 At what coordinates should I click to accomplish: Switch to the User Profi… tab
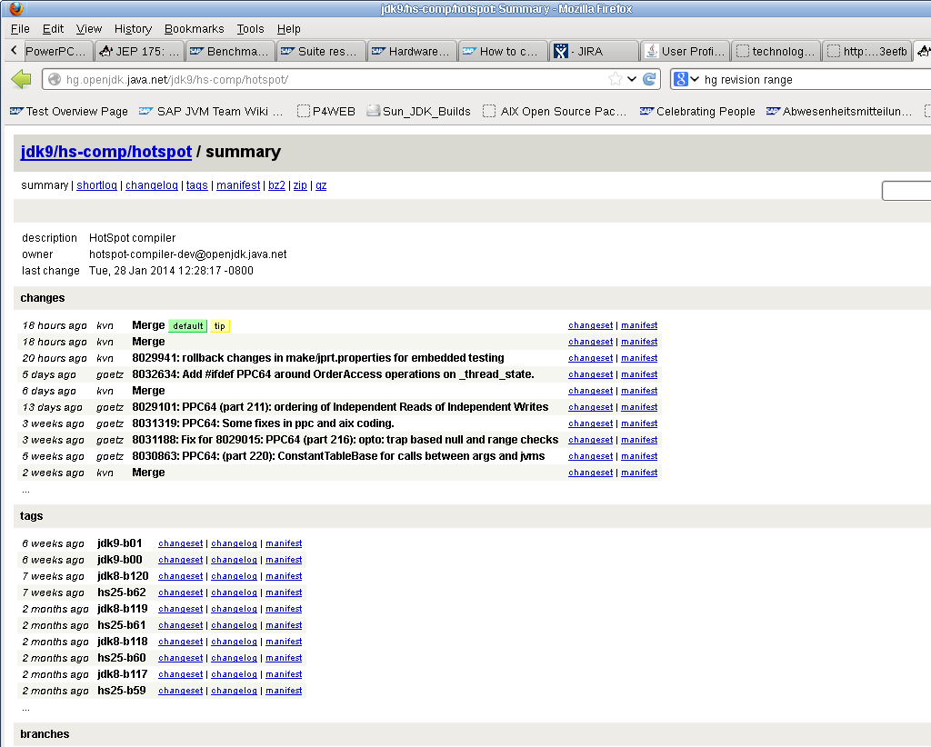[x=686, y=52]
